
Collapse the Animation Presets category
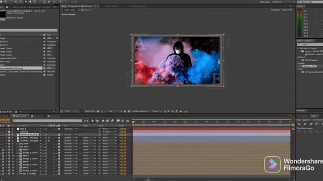297,48
